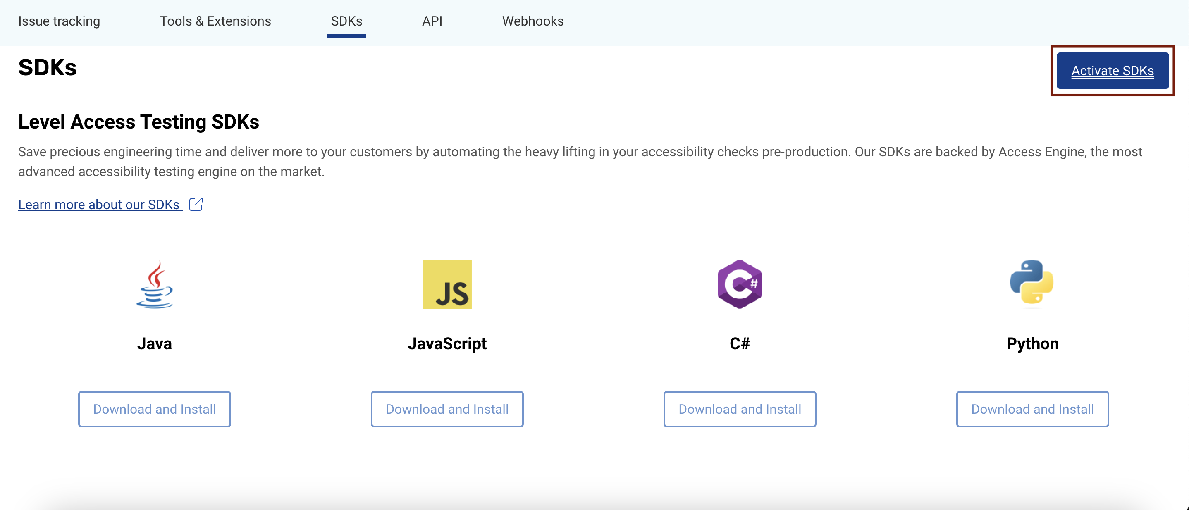1189x510 pixels.
Task: Download and Install the Python SDK
Action: coord(1032,409)
